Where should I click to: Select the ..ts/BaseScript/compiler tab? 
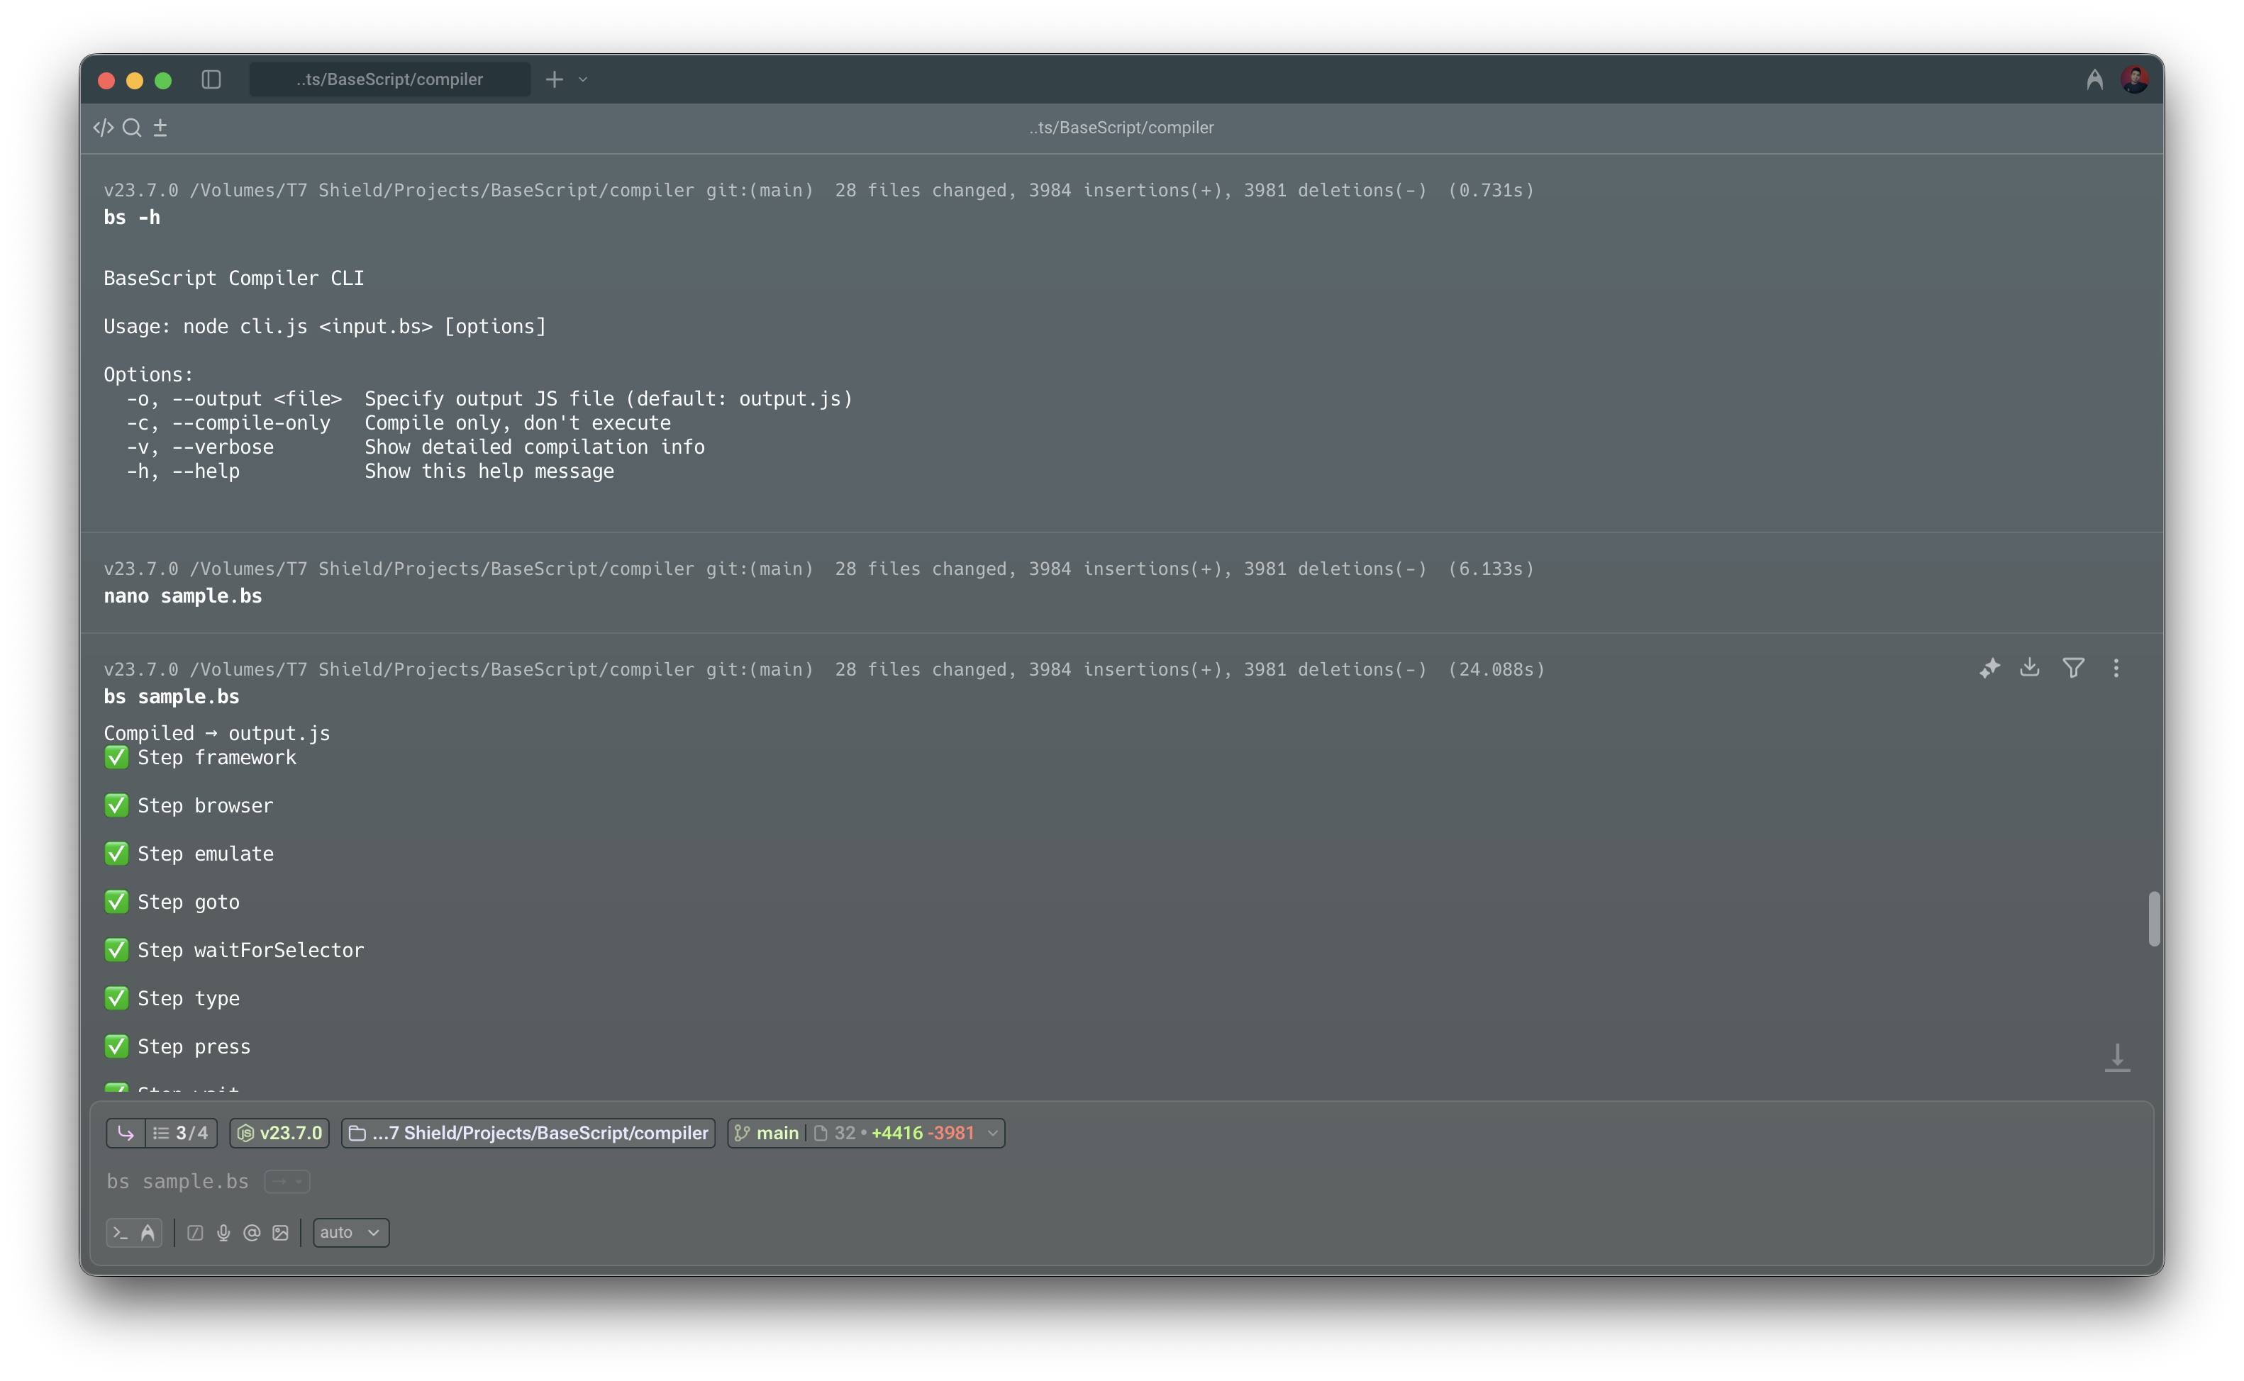coord(389,79)
